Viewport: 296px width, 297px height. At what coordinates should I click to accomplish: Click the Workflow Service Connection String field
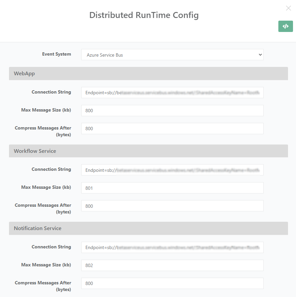click(172, 170)
